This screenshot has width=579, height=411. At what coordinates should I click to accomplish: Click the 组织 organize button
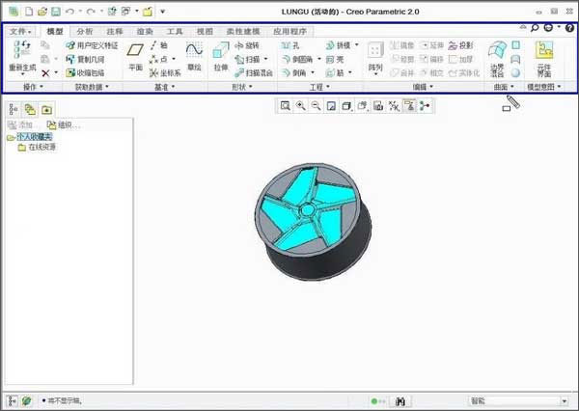click(63, 125)
